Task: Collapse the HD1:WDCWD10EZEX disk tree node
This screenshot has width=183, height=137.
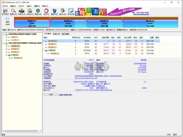Action: tap(3, 43)
